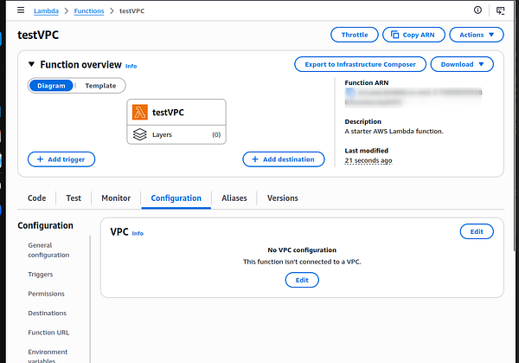The height and width of the screenshot is (363, 519).
Task: Open the Code tab
Action: pyautogui.click(x=36, y=198)
